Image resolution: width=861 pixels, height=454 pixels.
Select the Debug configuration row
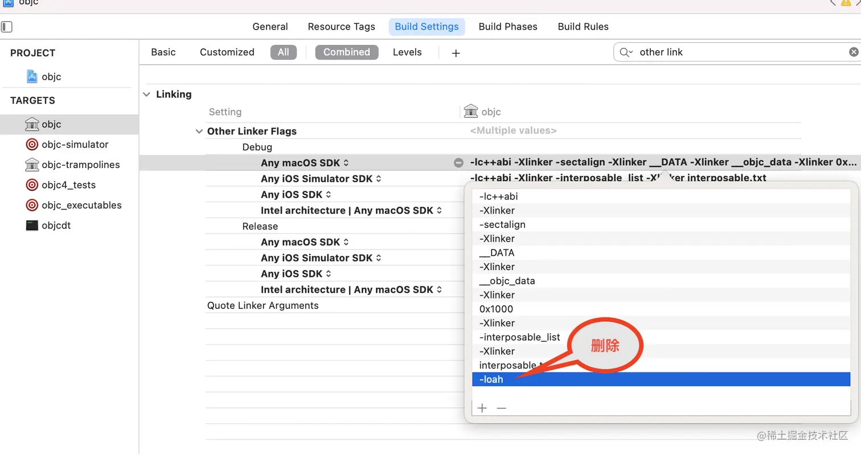point(257,147)
